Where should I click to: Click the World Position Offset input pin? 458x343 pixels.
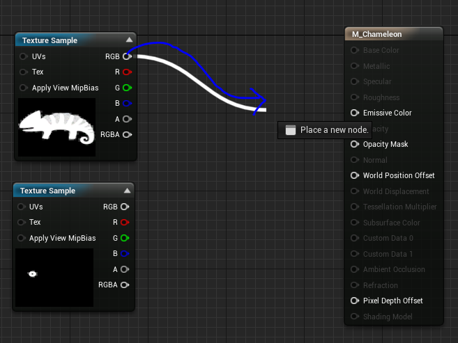pyautogui.click(x=355, y=175)
